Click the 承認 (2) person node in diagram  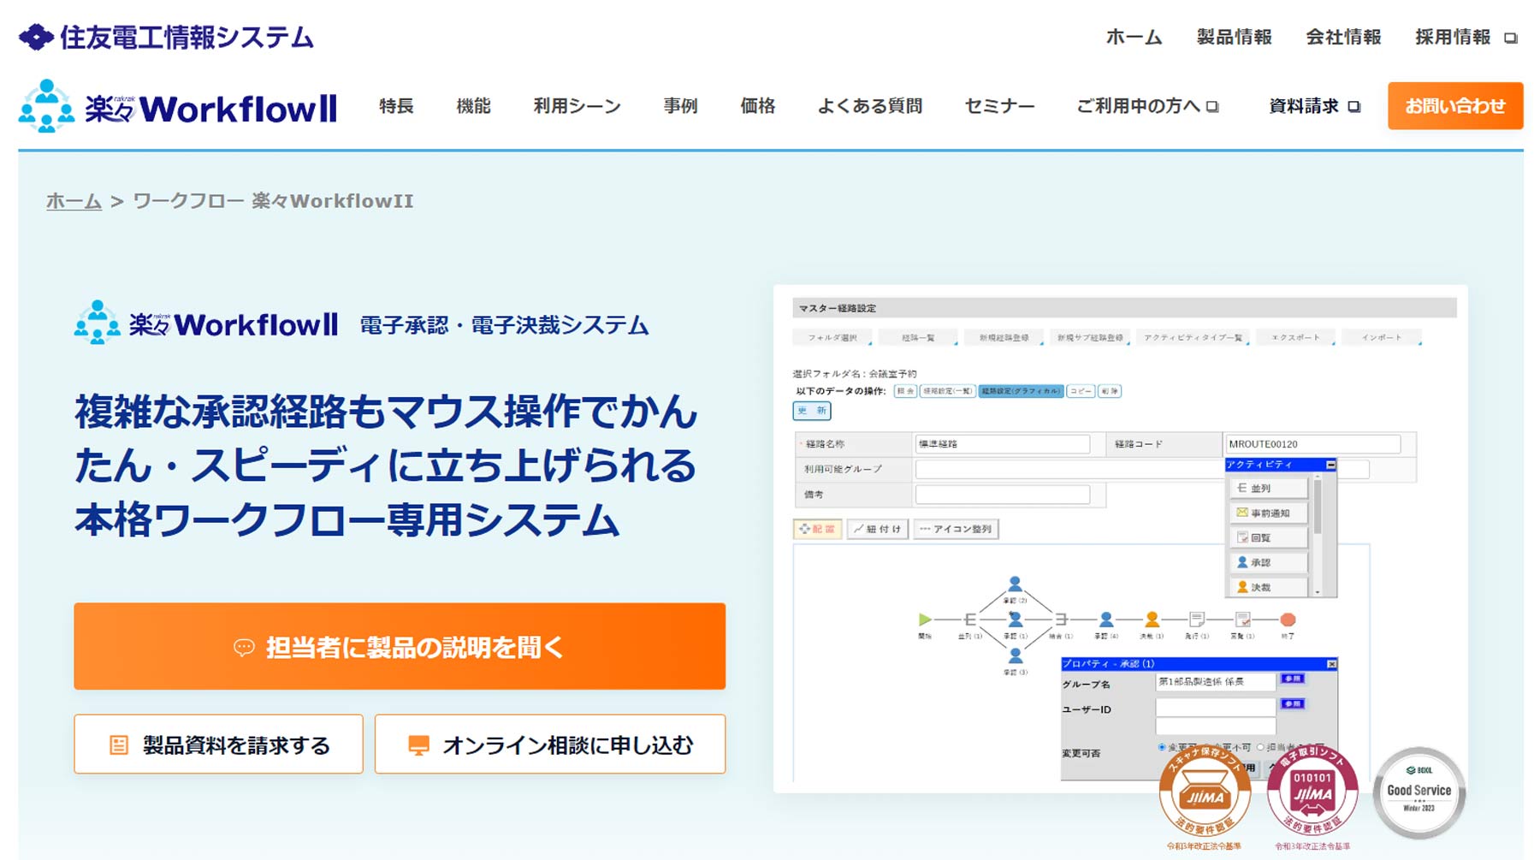coord(1015,584)
